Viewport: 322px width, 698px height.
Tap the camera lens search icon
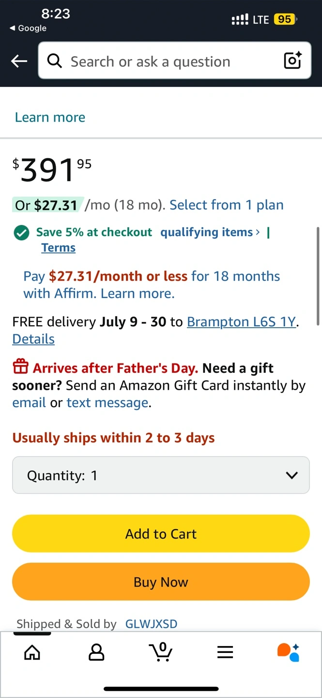(292, 61)
